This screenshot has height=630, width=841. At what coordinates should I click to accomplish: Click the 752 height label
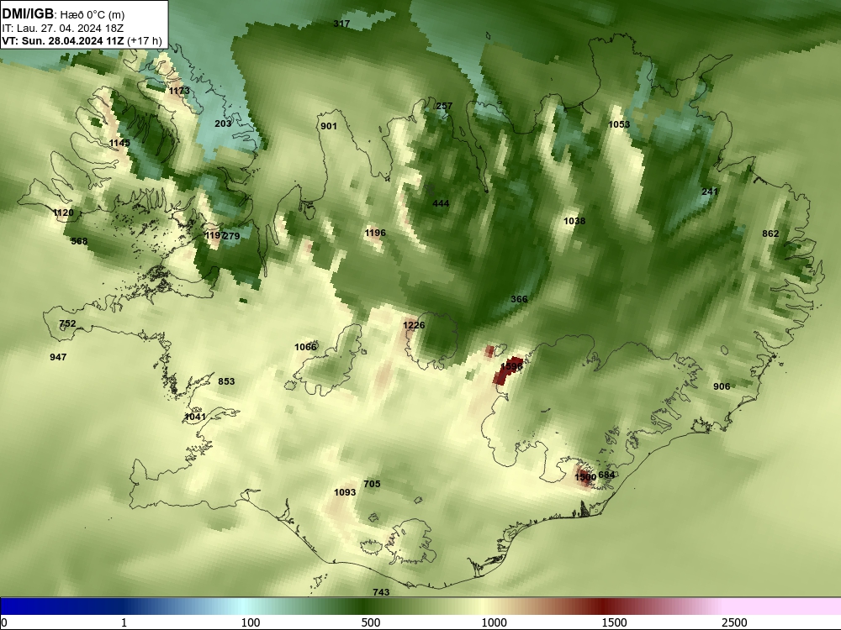tap(67, 324)
